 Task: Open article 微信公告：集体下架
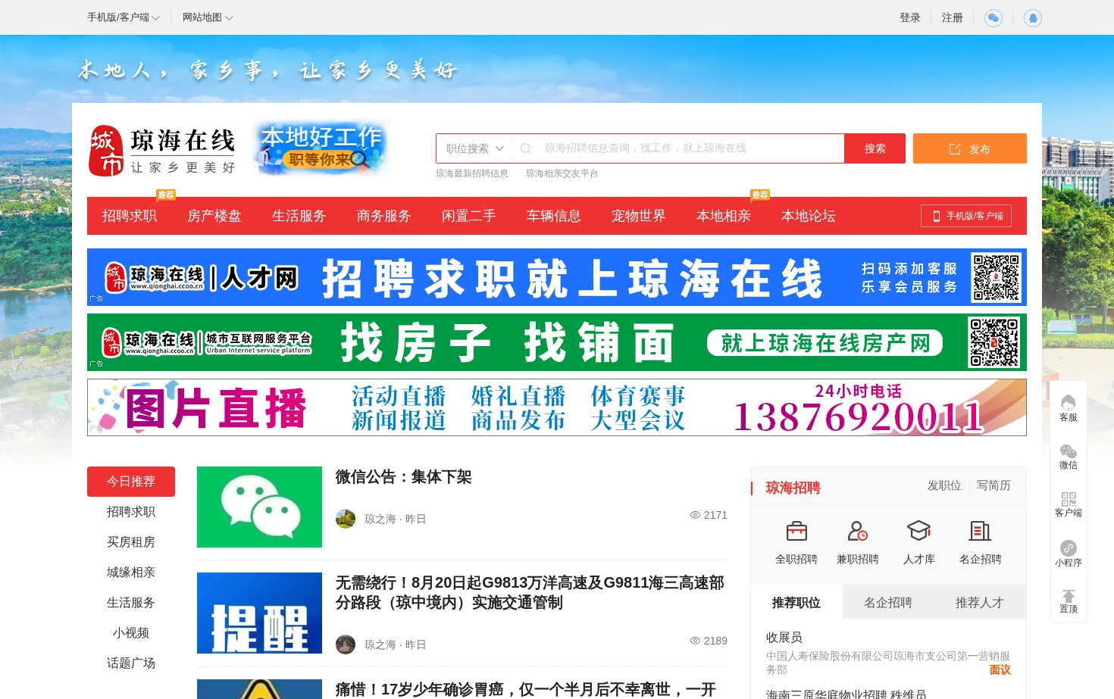(404, 477)
